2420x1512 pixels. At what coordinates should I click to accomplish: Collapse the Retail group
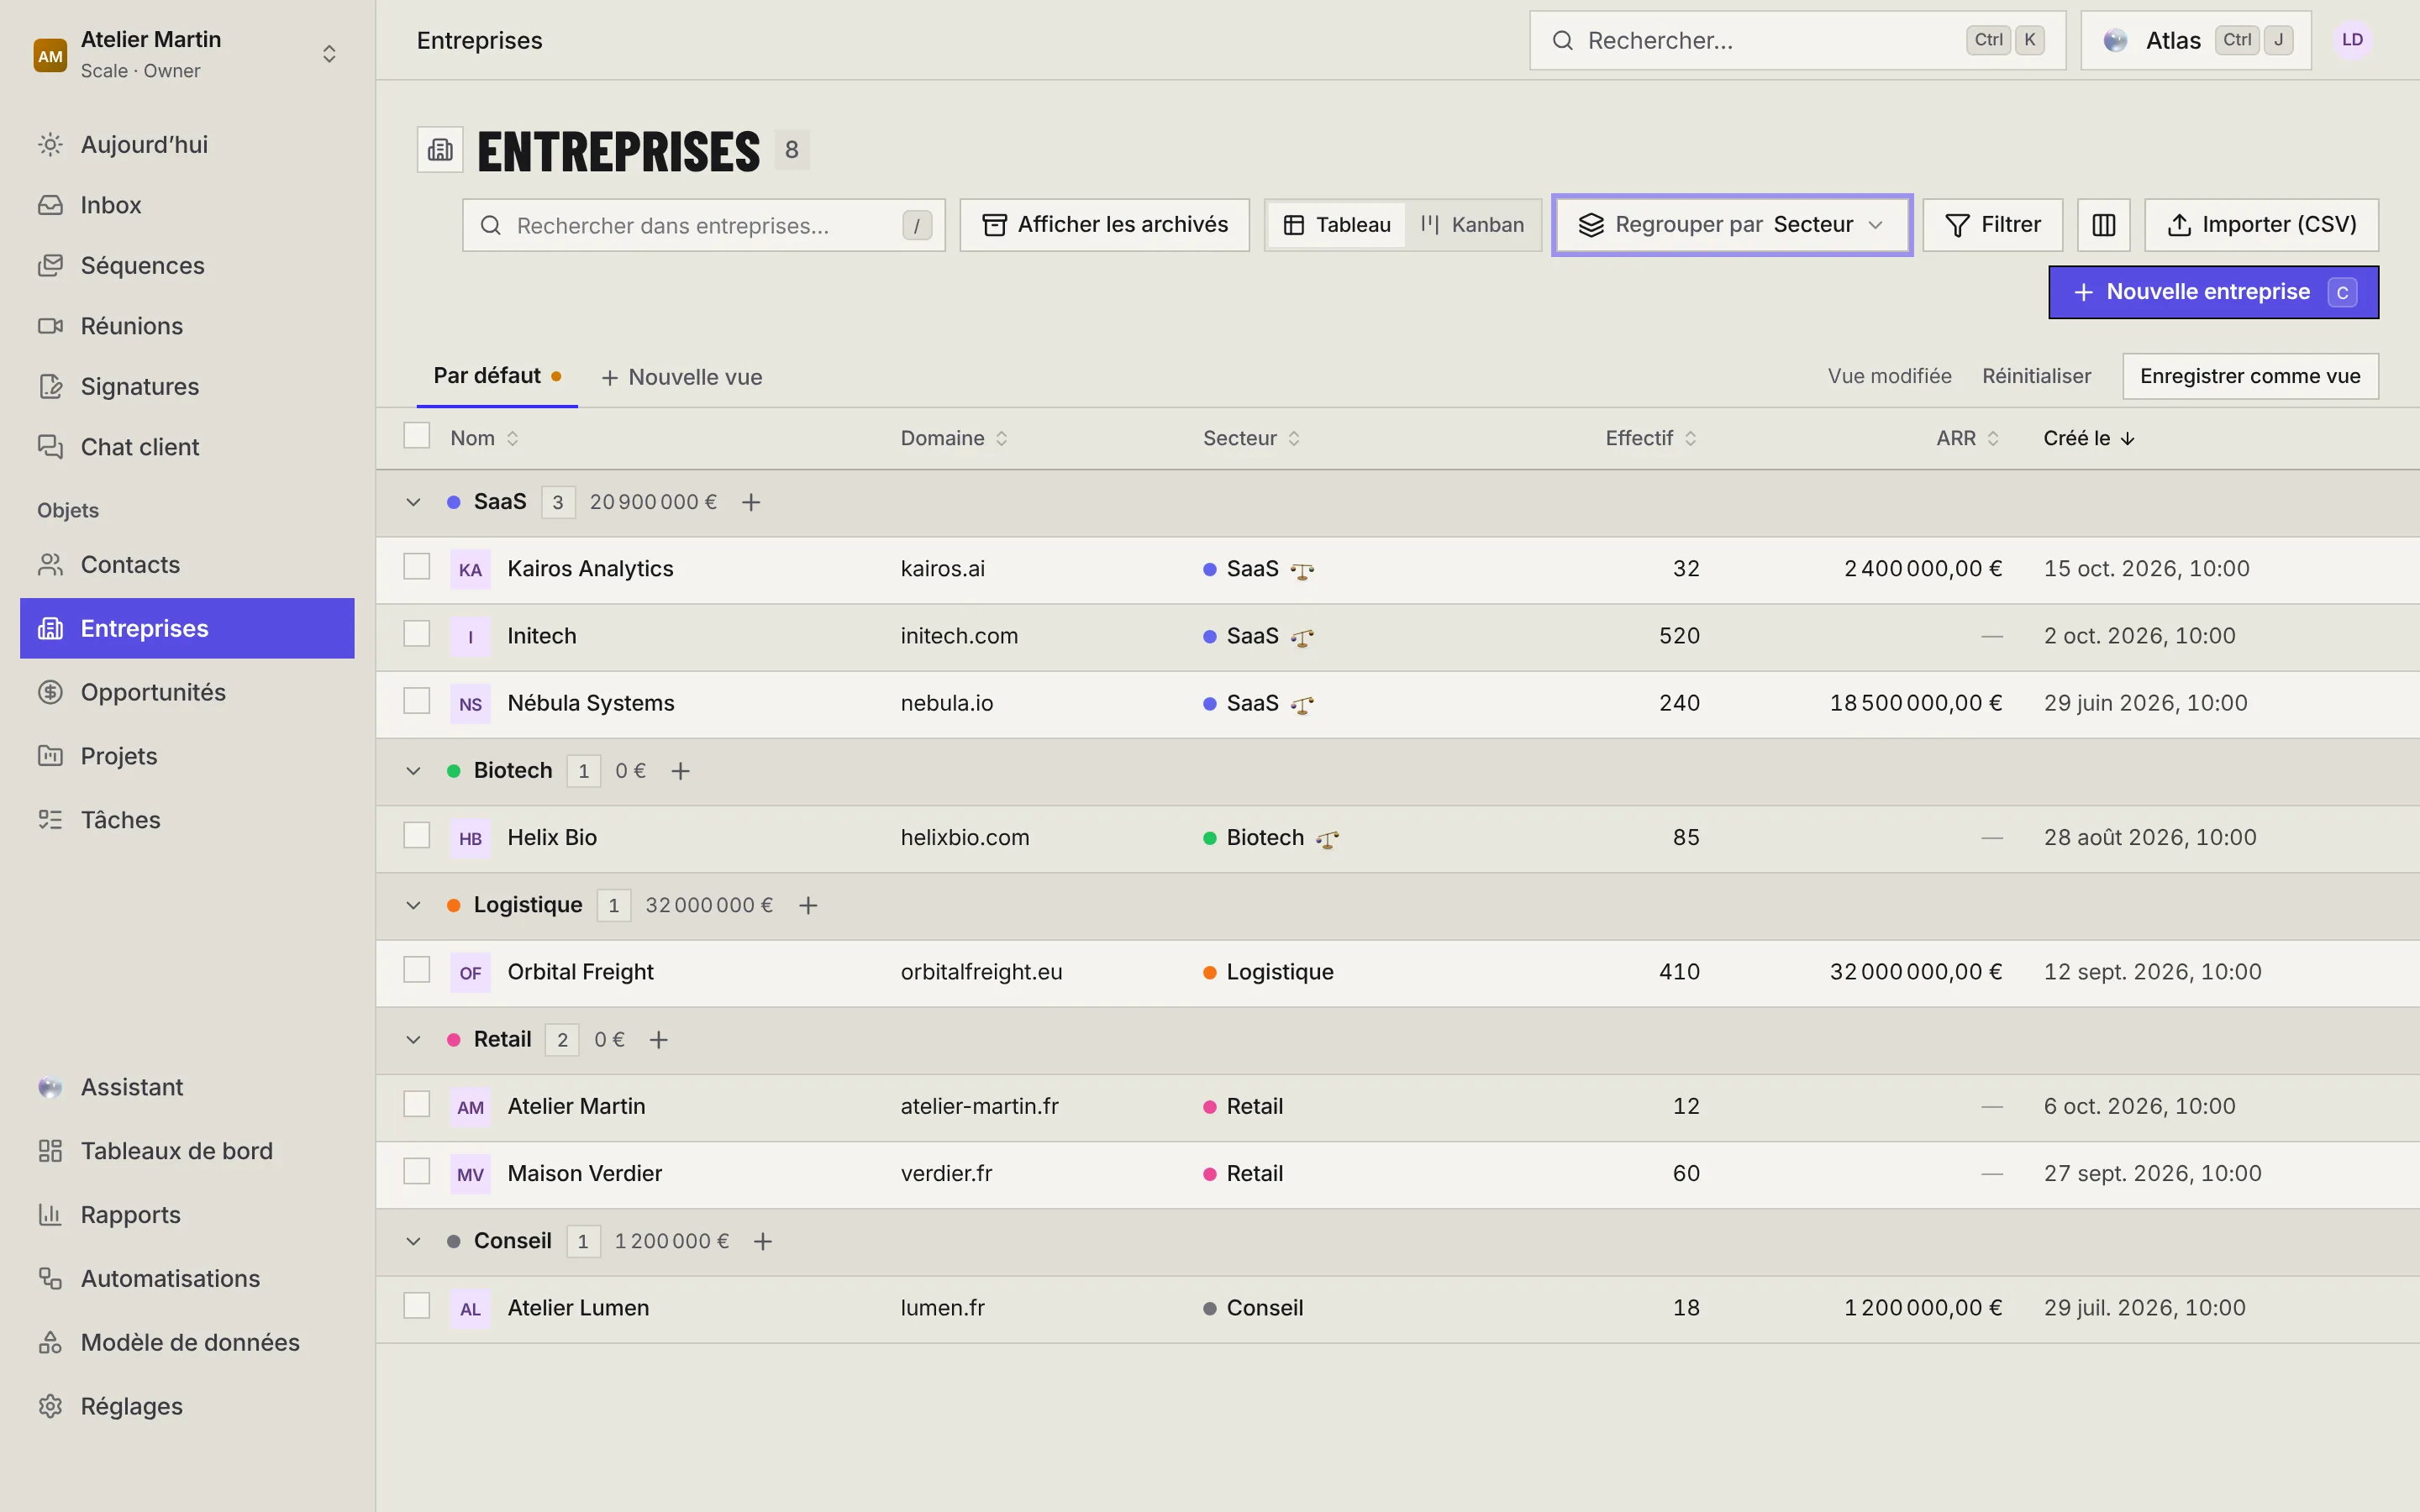coord(413,1040)
